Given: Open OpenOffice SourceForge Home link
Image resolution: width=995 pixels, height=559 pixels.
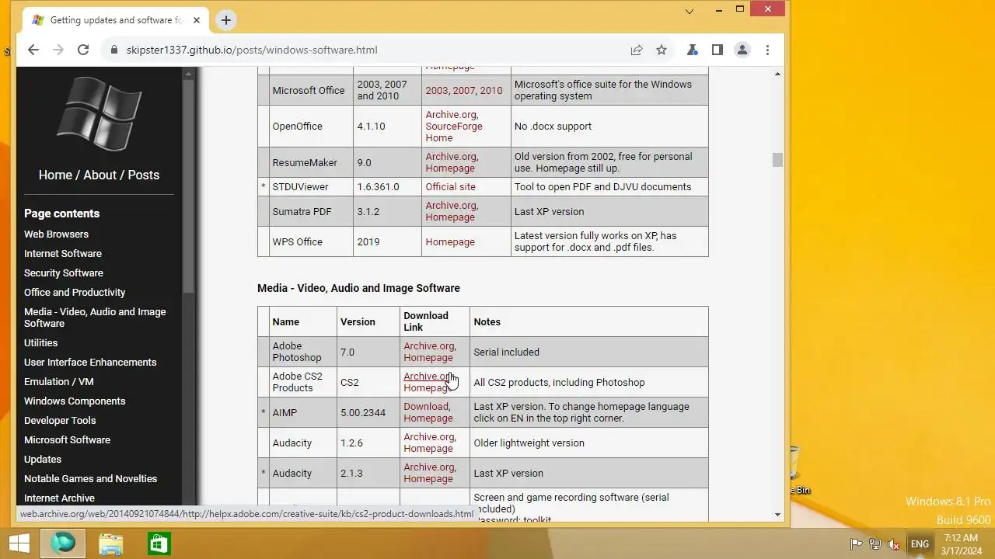Looking at the screenshot, I should pyautogui.click(x=454, y=132).
